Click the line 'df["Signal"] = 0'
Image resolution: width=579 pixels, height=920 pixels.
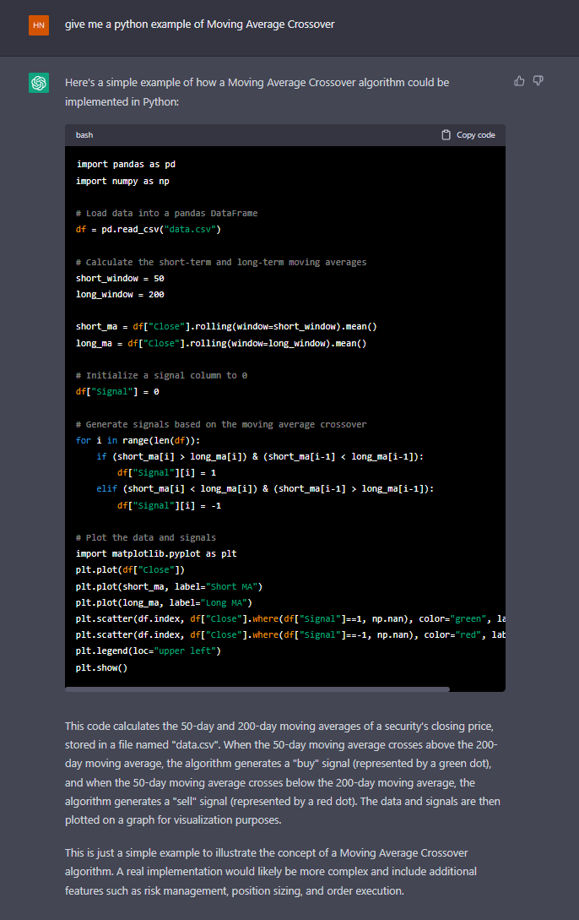coord(117,392)
